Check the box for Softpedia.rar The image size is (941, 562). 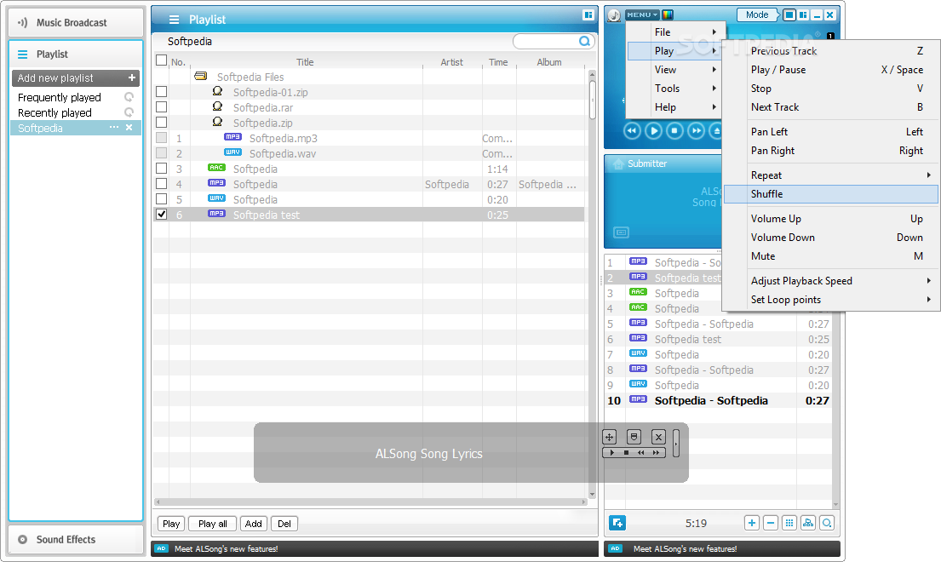pos(162,106)
